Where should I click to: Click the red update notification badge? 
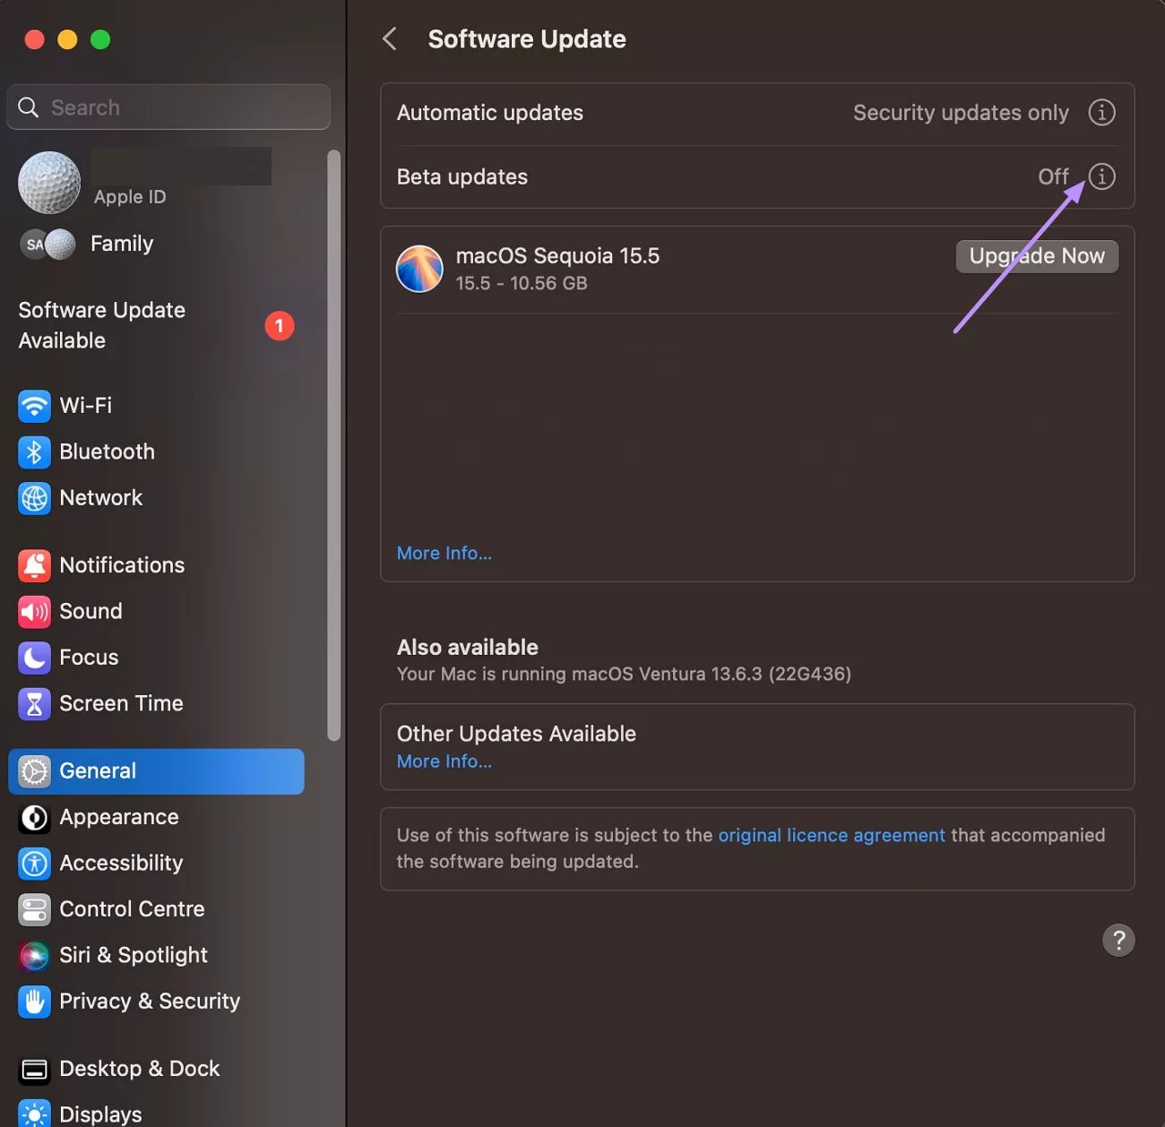coord(280,326)
